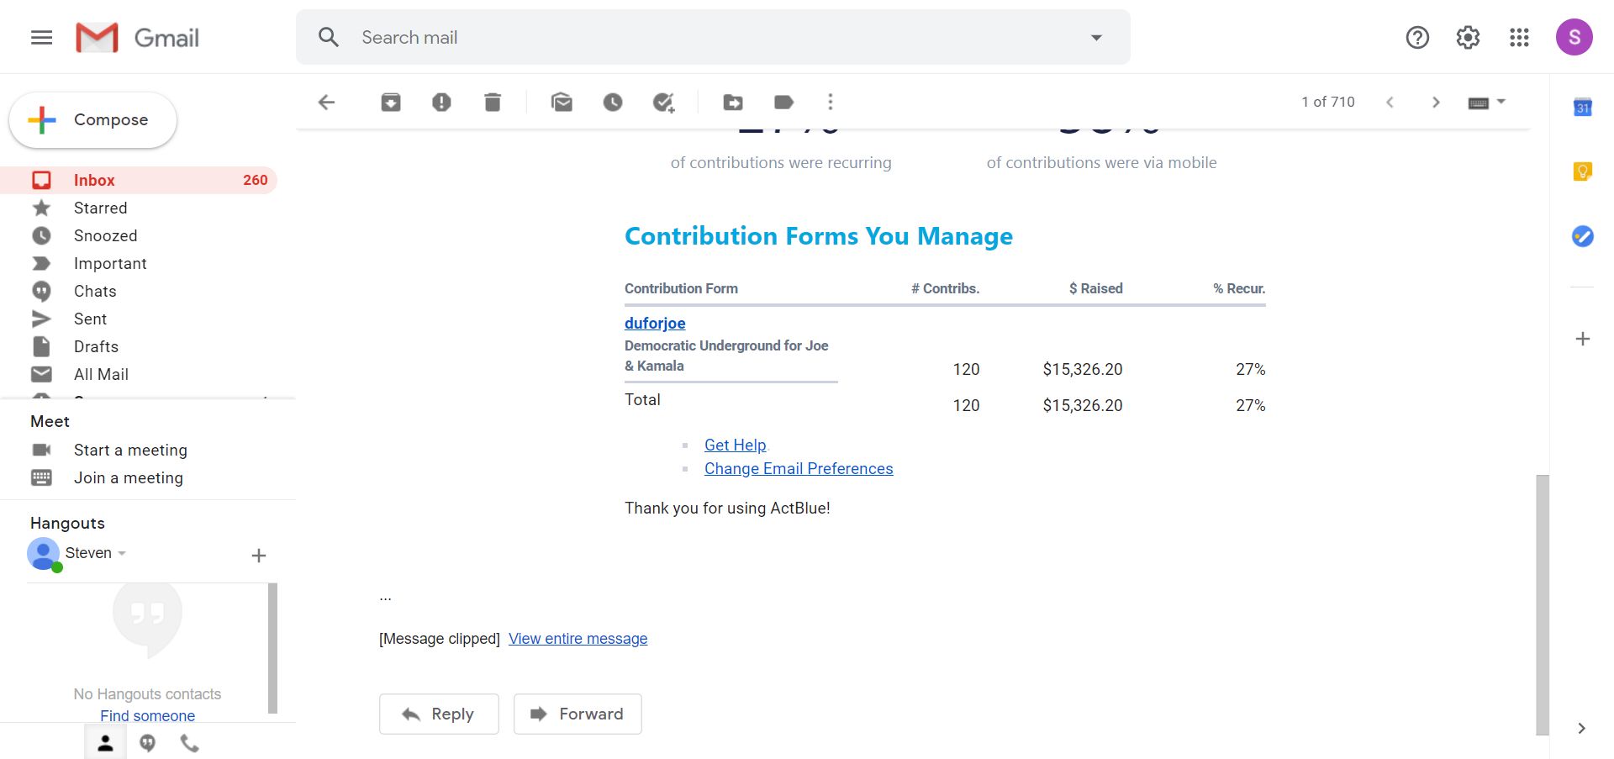
Task: Show search options dropdown arrow
Action: [1096, 37]
